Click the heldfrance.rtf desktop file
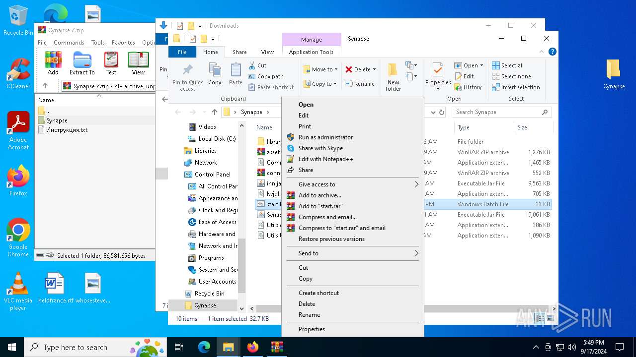This screenshot has width=636, height=357. point(54,288)
